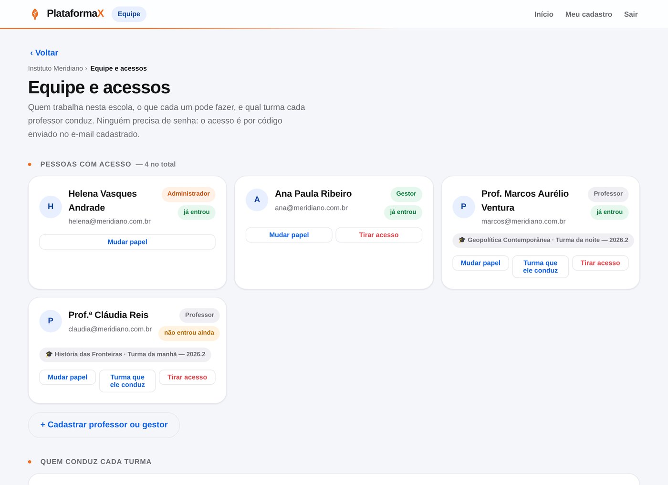This screenshot has width=668, height=485.
Task: Go back with the Voltar link
Action: 44,53
